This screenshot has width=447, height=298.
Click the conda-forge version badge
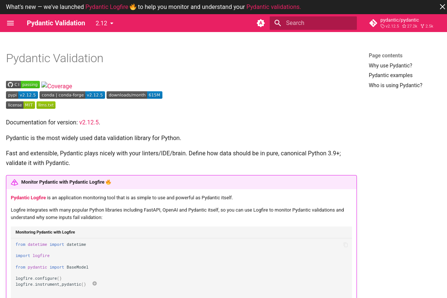(x=72, y=95)
